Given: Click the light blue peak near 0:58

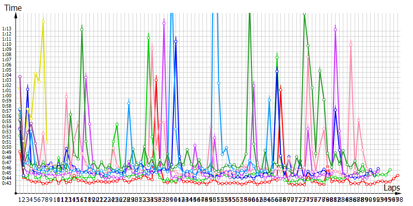Looking at the screenshot, I should pyautogui.click(x=129, y=104).
